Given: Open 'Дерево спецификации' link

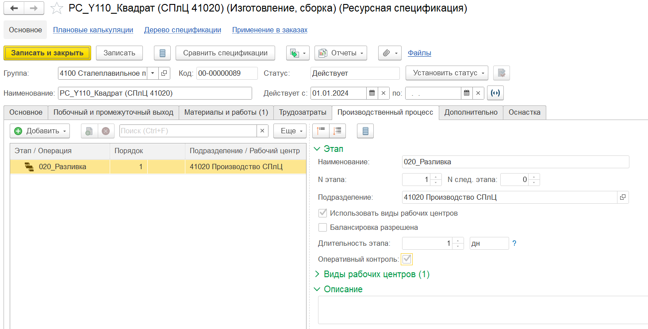Looking at the screenshot, I should coord(182,30).
